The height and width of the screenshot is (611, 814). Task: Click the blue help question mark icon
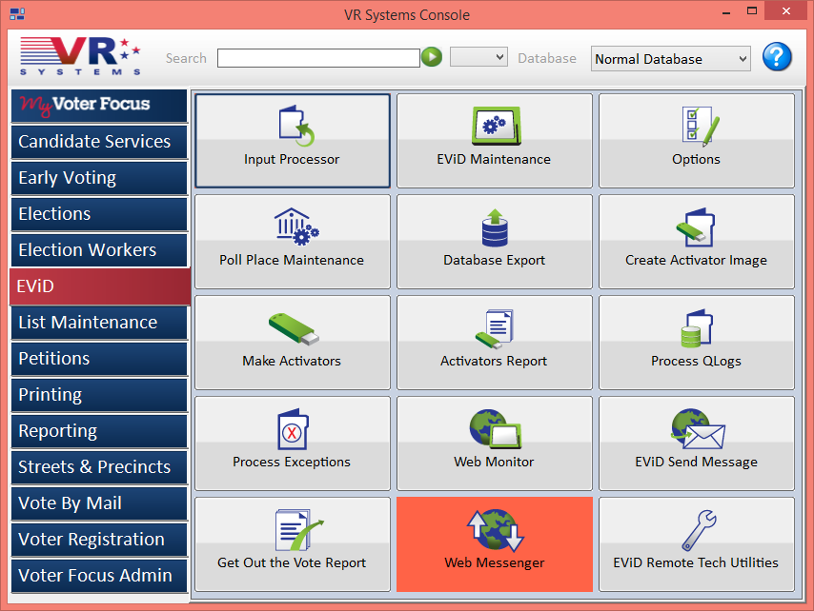tap(777, 57)
